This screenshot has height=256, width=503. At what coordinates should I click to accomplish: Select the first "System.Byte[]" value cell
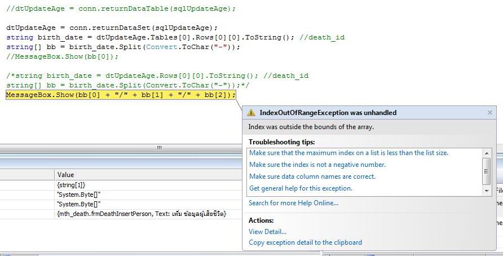(x=148, y=195)
